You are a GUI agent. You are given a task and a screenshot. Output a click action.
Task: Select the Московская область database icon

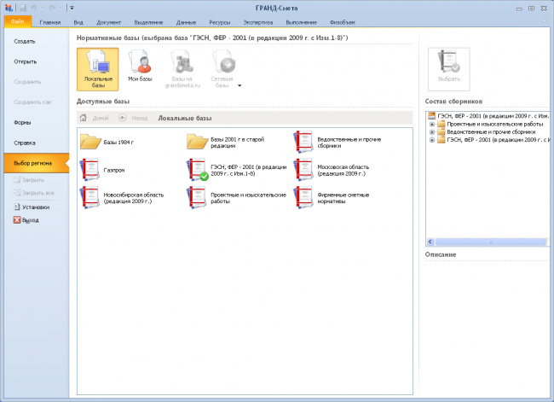tap(304, 170)
